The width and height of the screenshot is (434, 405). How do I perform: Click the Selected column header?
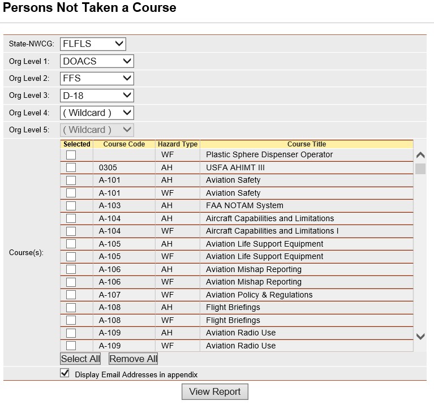(x=76, y=144)
